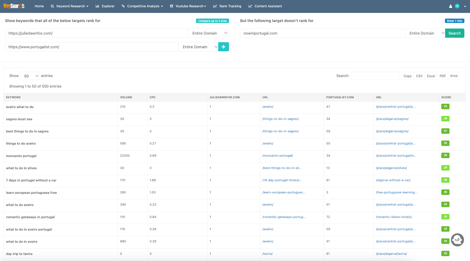The image size is (470, 261).
Task: Click the green Search button
Action: [x=454, y=33]
